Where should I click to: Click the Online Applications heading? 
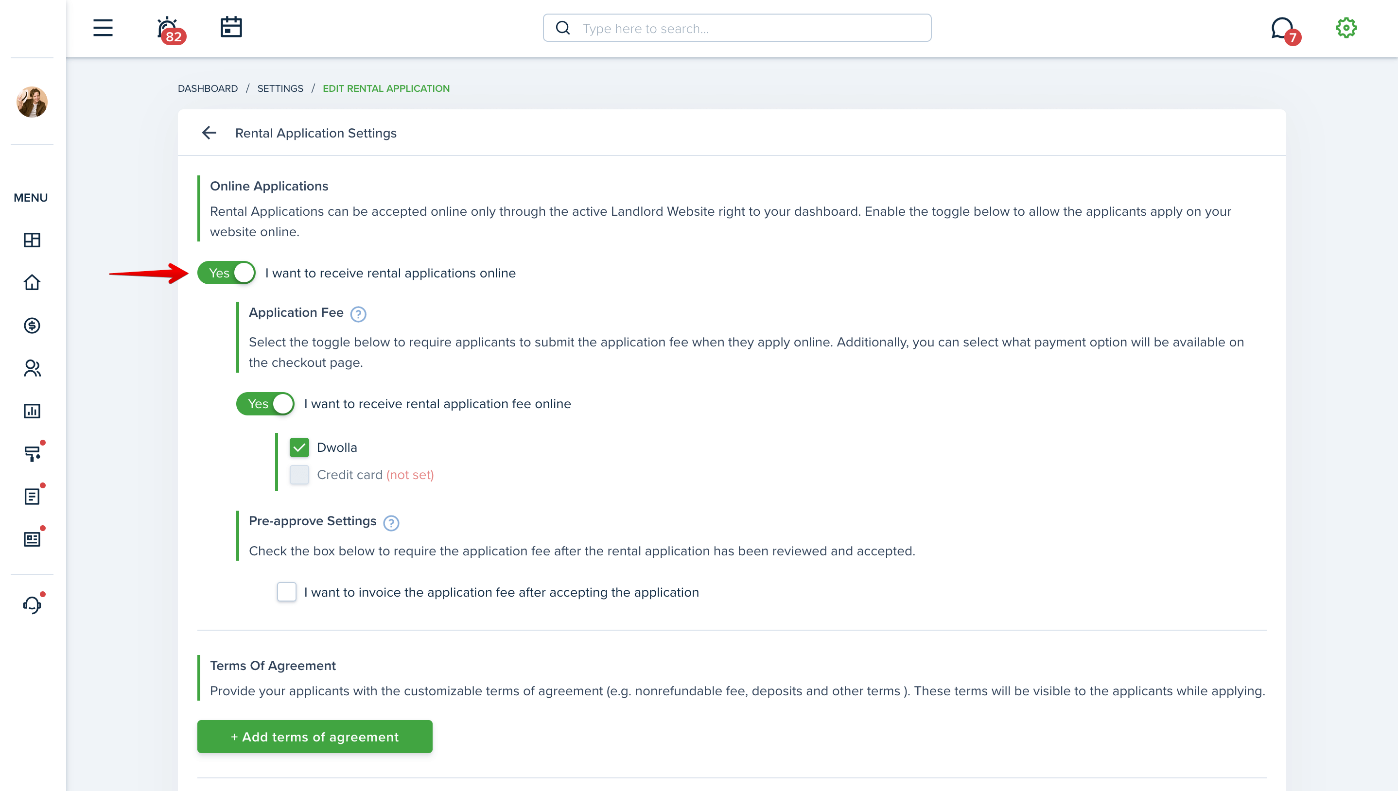click(x=269, y=186)
